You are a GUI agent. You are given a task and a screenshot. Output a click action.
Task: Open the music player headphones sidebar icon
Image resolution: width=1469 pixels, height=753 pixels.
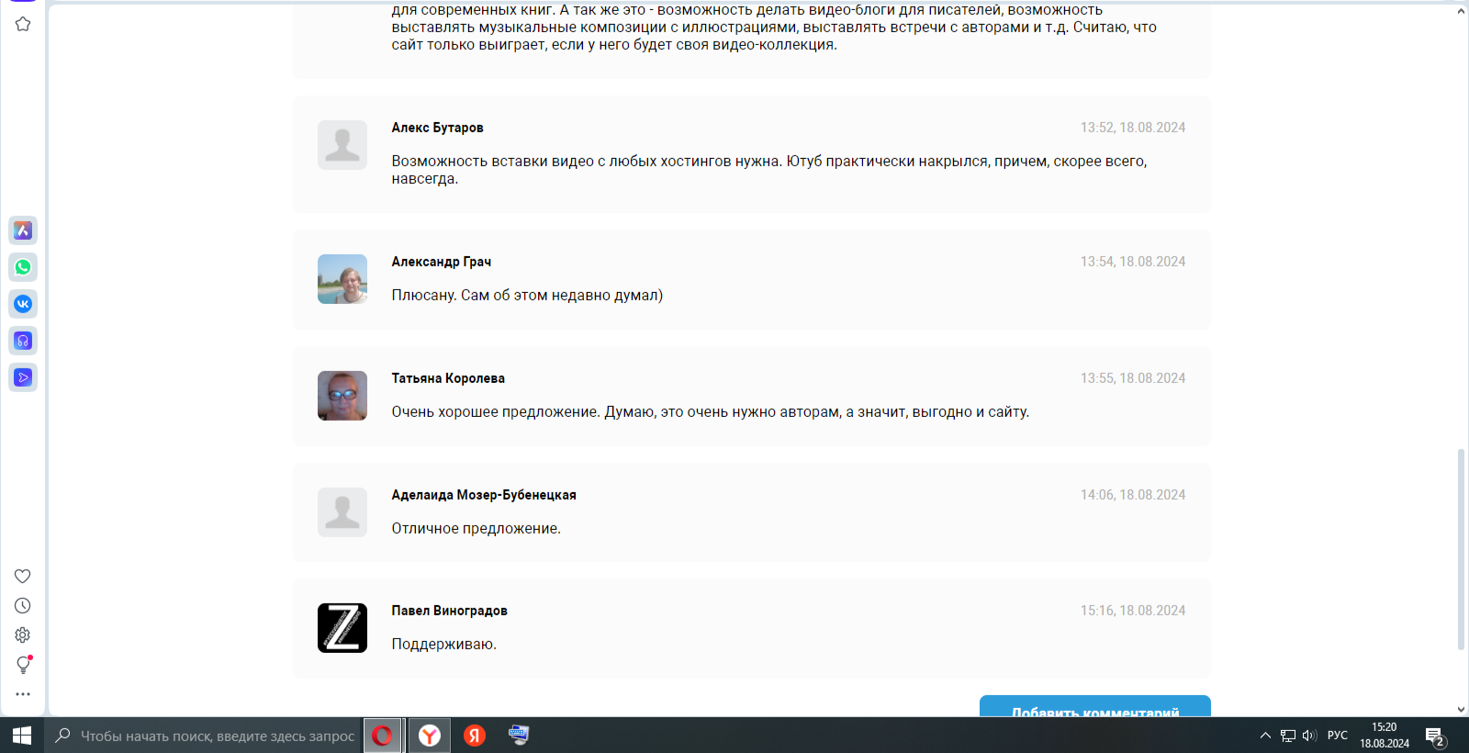[23, 341]
